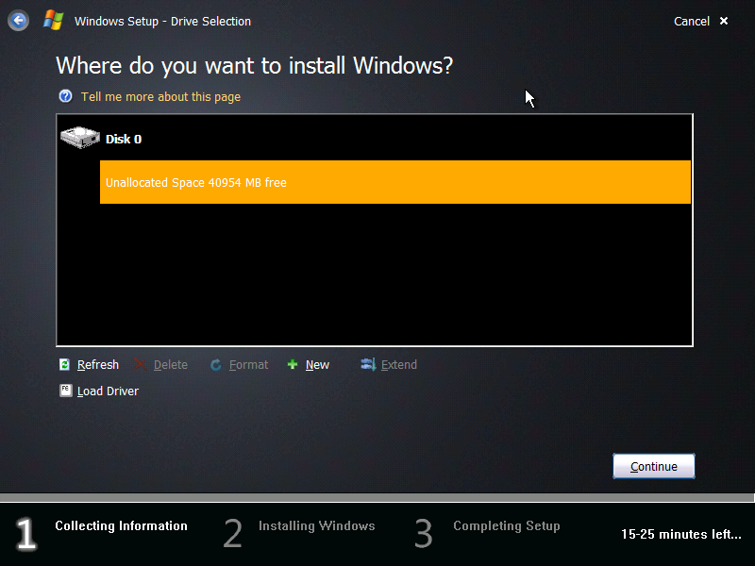Screen dimensions: 755x566
Task: Select Unallocated Space 40954 MB free row
Action: [x=395, y=182]
